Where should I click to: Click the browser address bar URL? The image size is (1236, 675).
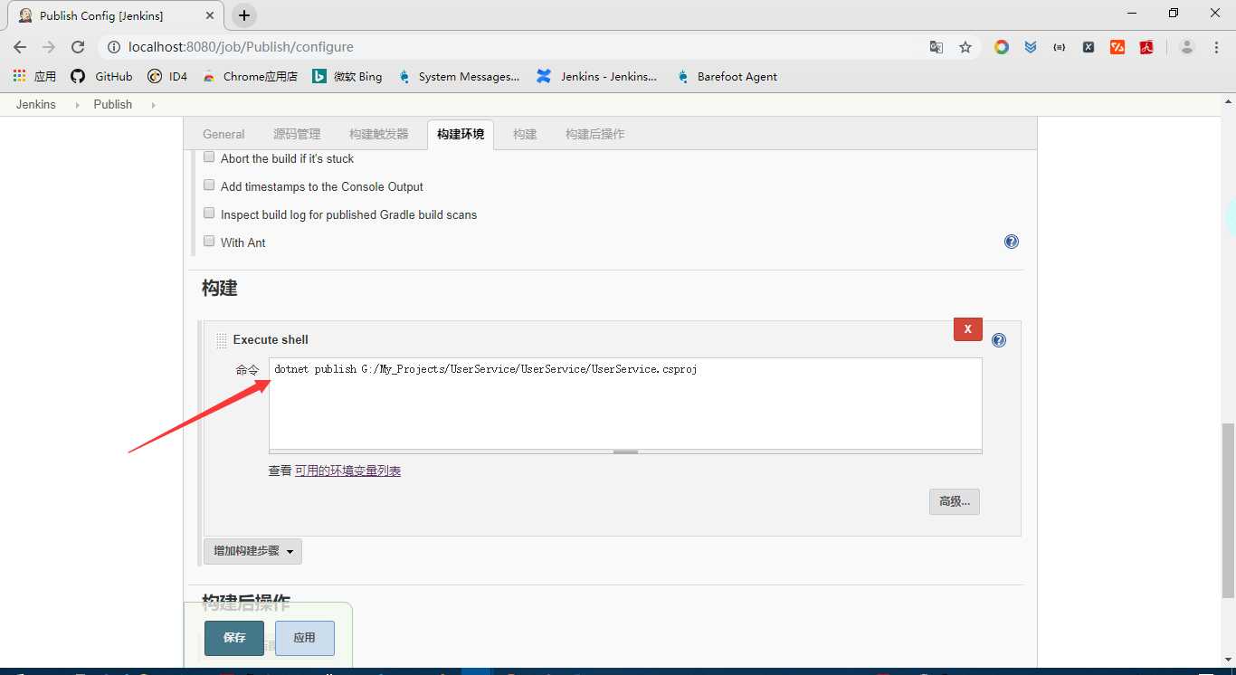click(x=241, y=47)
